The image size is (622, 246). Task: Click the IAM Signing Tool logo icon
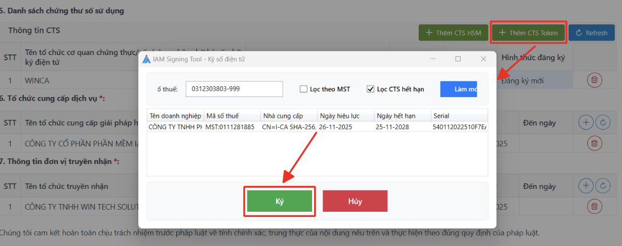(x=146, y=59)
